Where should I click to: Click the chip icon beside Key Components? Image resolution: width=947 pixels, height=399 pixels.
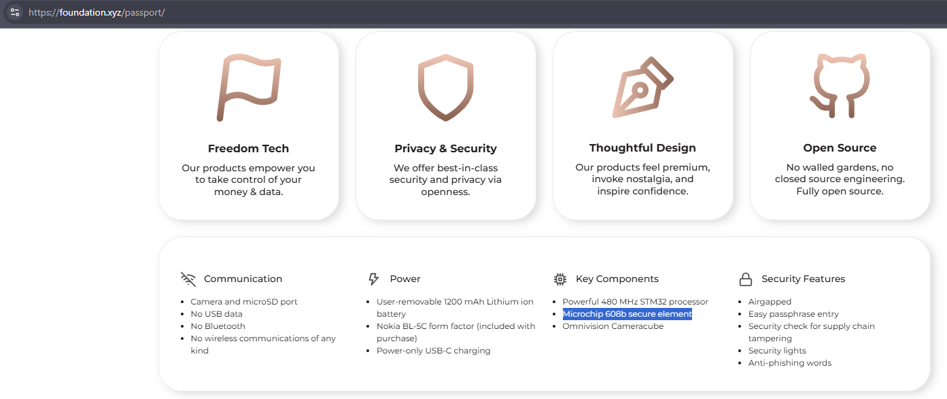click(560, 279)
